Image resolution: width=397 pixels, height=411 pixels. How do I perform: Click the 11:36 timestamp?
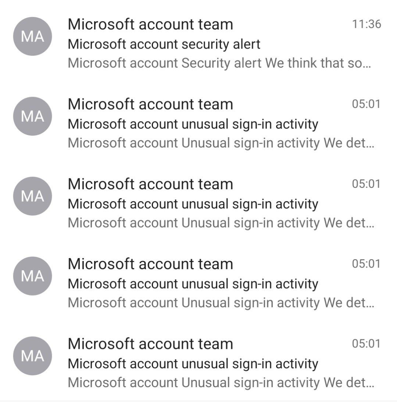(366, 24)
